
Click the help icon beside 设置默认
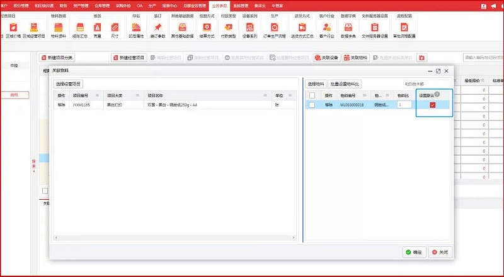point(437,94)
